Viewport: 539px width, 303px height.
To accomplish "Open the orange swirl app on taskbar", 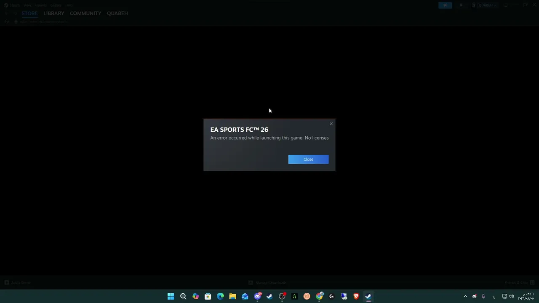I will 307,296.
